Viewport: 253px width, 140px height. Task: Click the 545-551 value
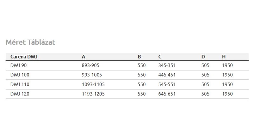point(167,84)
